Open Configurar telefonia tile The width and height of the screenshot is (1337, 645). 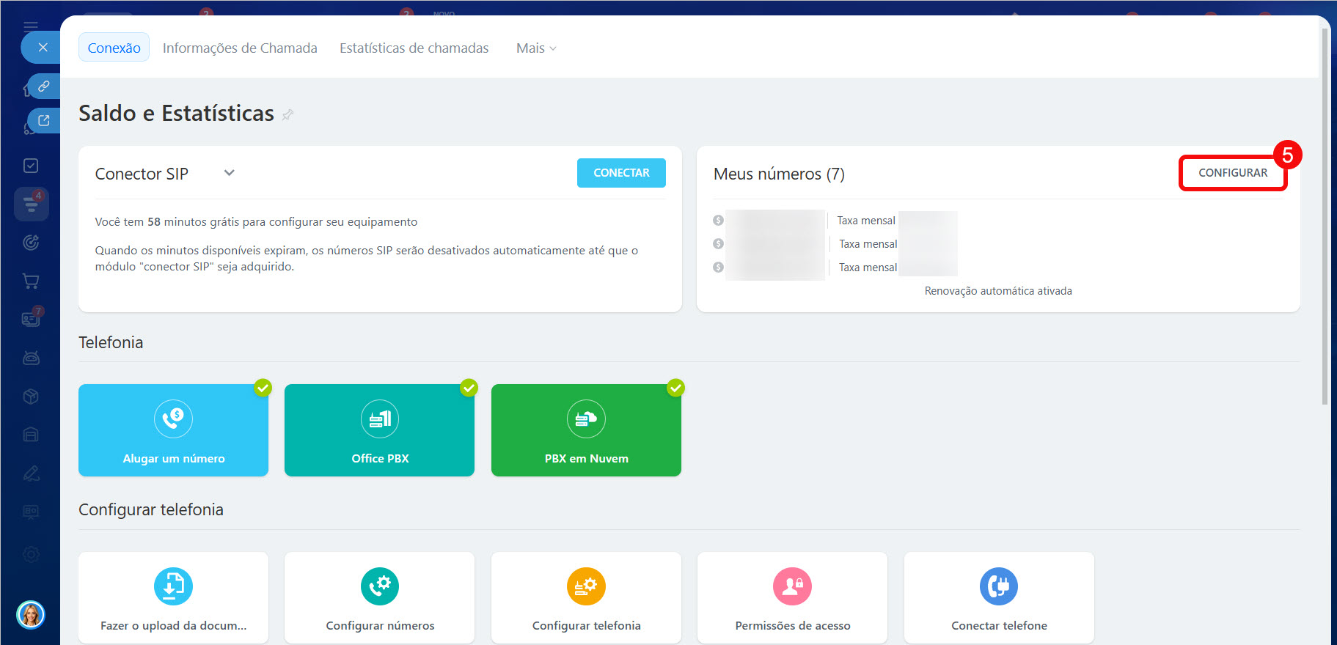click(x=586, y=597)
